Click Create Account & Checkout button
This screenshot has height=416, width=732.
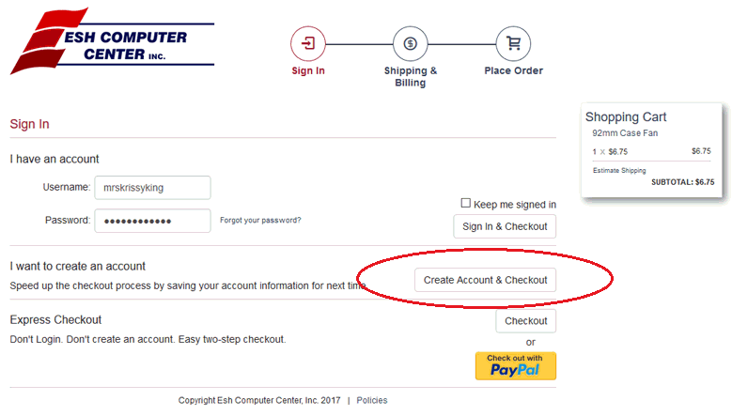tap(485, 280)
